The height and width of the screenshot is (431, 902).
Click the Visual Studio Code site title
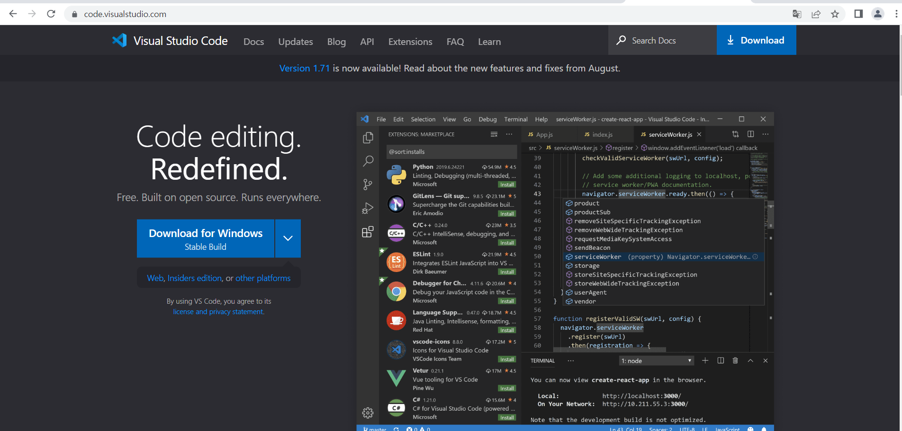point(180,41)
